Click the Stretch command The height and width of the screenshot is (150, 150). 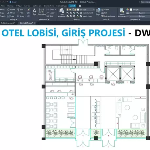point(3,16)
